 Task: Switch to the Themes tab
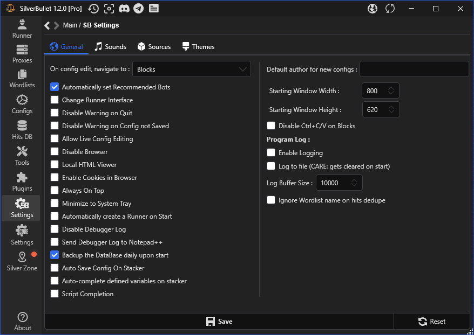(x=198, y=47)
